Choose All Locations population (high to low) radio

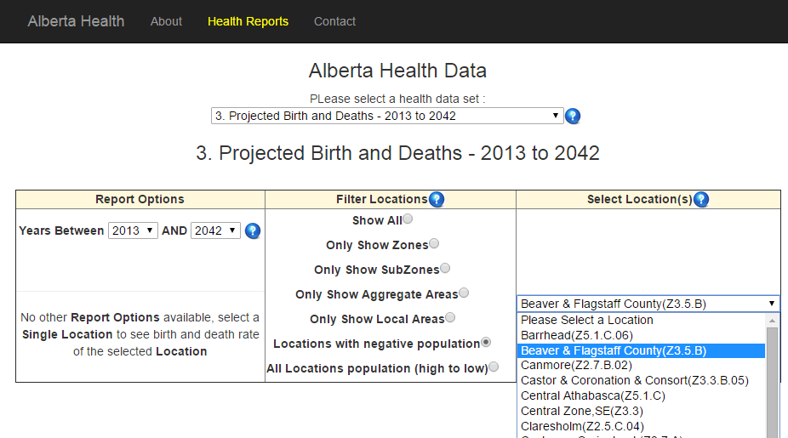494,367
